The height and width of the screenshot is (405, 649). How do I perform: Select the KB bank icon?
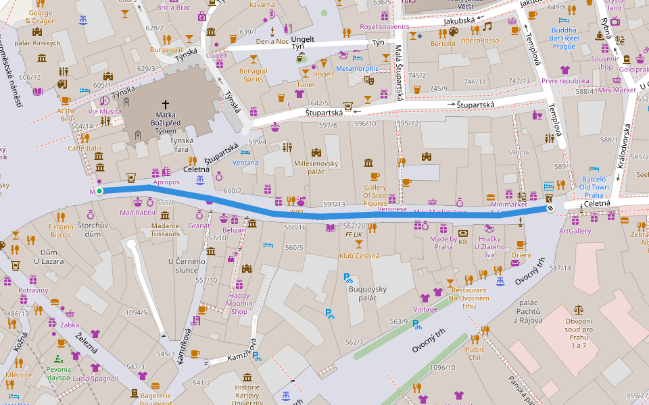(x=463, y=233)
